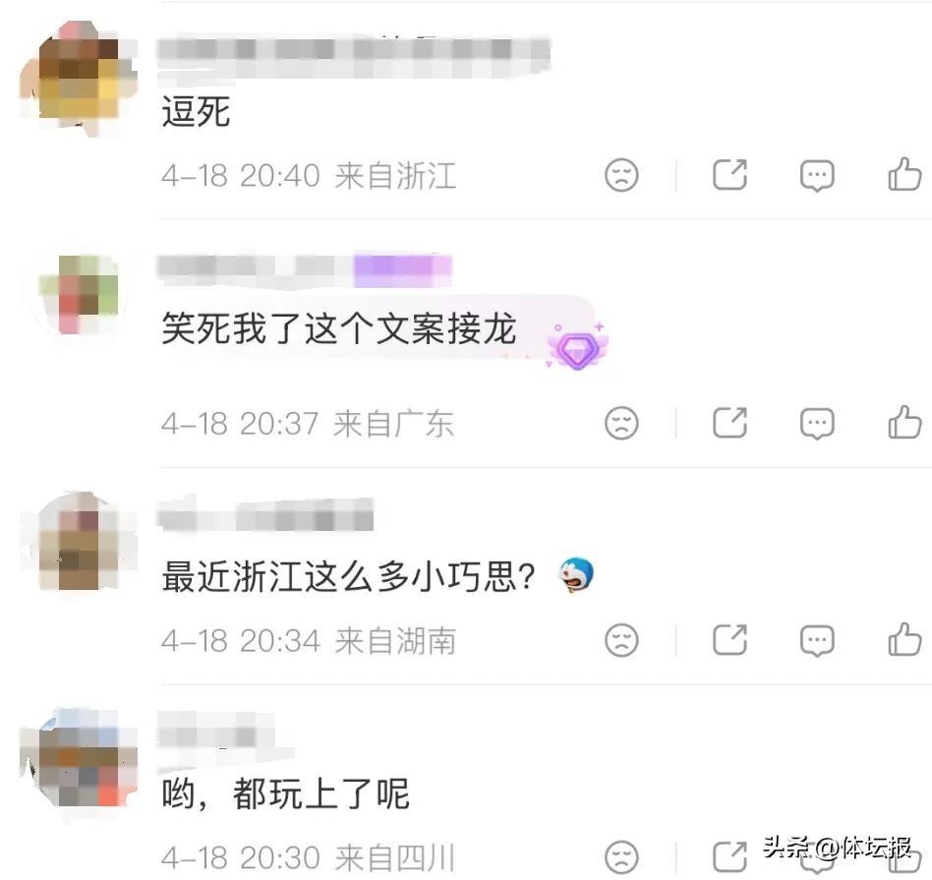Reply to the comment from 湖南
The image size is (932, 880).
point(817,640)
